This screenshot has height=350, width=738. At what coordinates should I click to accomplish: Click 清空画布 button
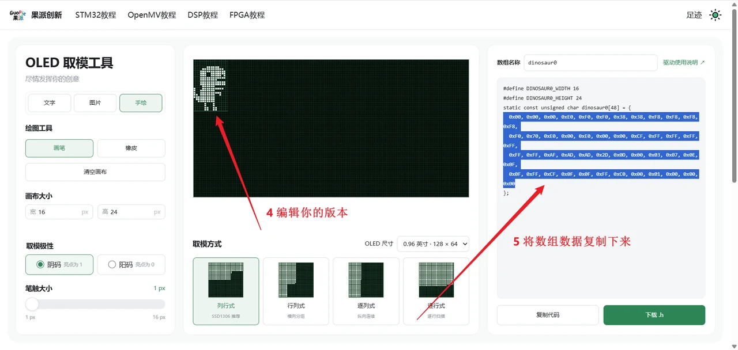[95, 172]
